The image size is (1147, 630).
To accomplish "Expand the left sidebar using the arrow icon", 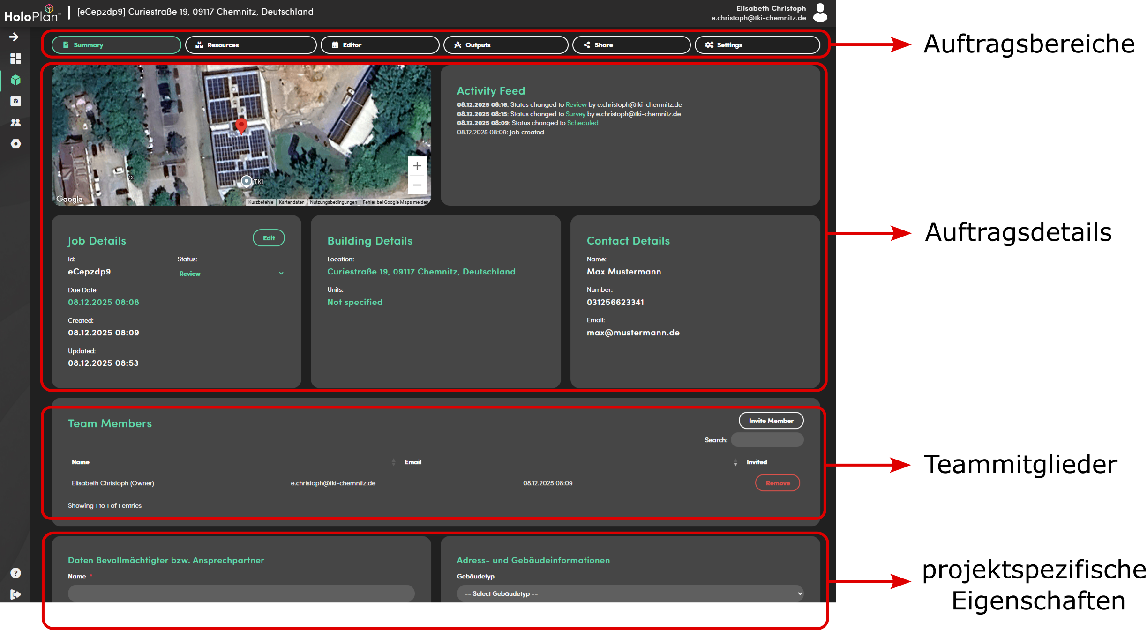I will pos(15,37).
